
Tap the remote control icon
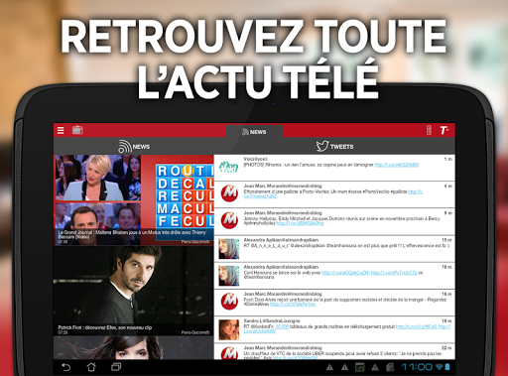coord(429,130)
